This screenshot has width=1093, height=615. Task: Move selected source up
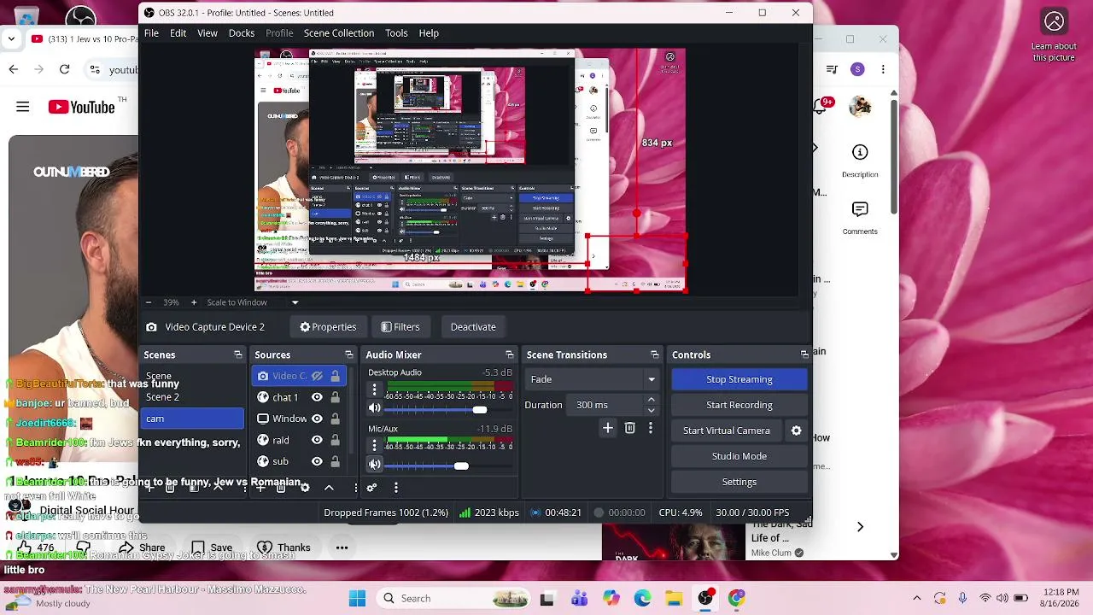[x=329, y=488]
